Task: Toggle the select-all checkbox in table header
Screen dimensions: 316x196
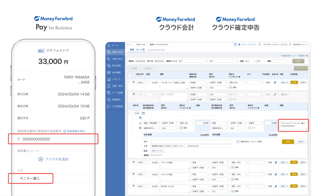Action: click(x=130, y=75)
